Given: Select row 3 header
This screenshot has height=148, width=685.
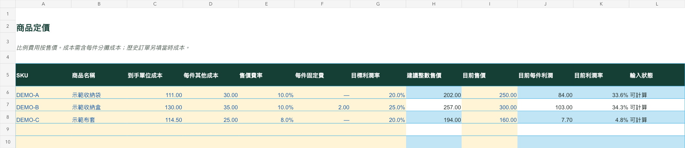Looking at the screenshot, I should point(8,42).
